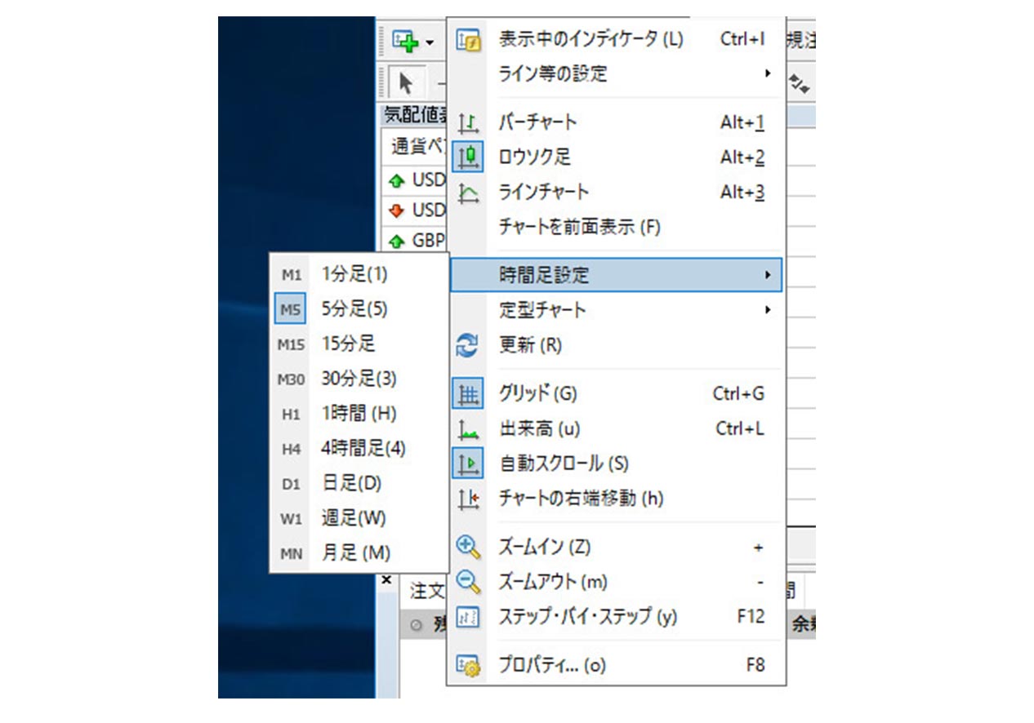Open 時間足設定 submenu
This screenshot has width=1034, height=723.
coord(616,275)
